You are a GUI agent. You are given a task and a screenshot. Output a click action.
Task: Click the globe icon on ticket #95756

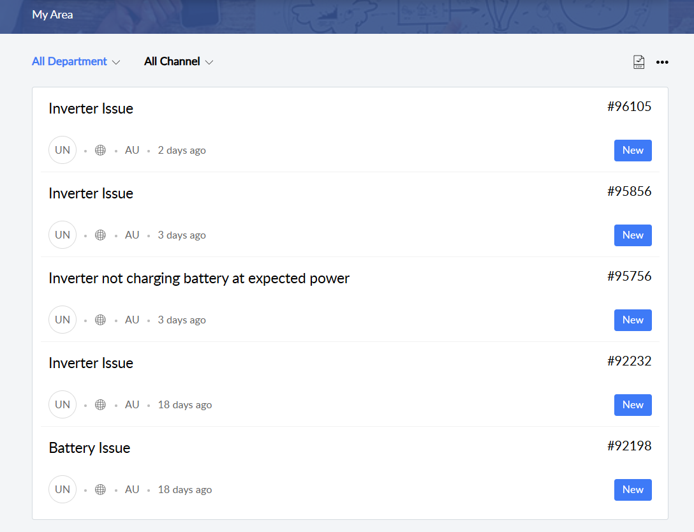[100, 320]
